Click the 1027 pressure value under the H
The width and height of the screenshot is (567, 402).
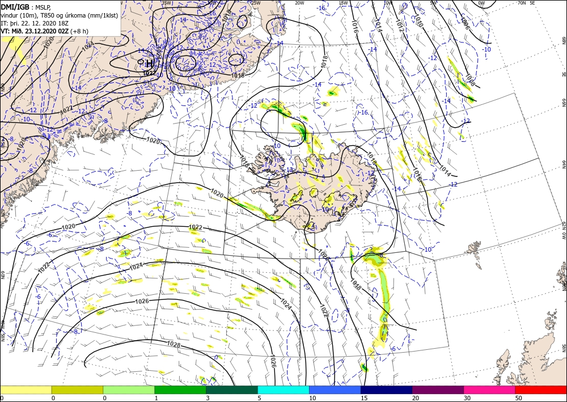pyautogui.click(x=149, y=73)
